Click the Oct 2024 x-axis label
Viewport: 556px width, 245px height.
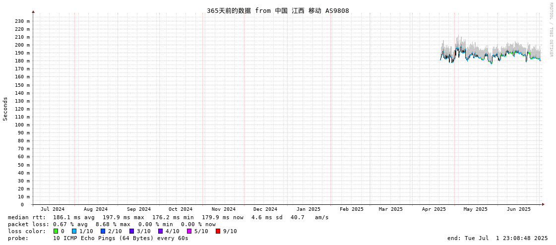tap(181, 209)
